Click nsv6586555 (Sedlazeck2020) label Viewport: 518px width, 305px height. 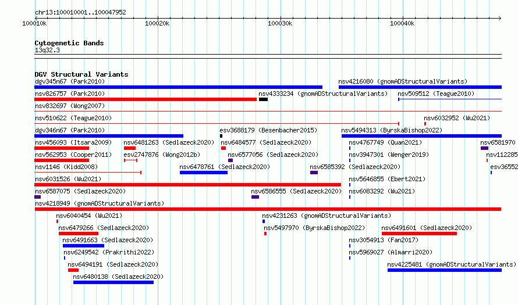click(296, 191)
